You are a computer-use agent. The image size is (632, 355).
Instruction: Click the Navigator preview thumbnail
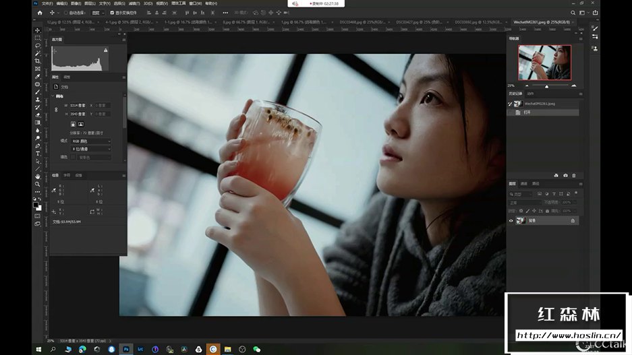544,63
